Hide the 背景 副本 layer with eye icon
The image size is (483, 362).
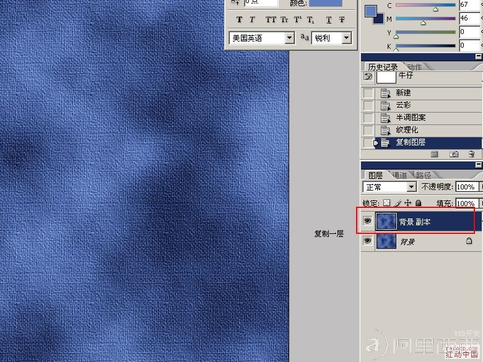click(367, 220)
